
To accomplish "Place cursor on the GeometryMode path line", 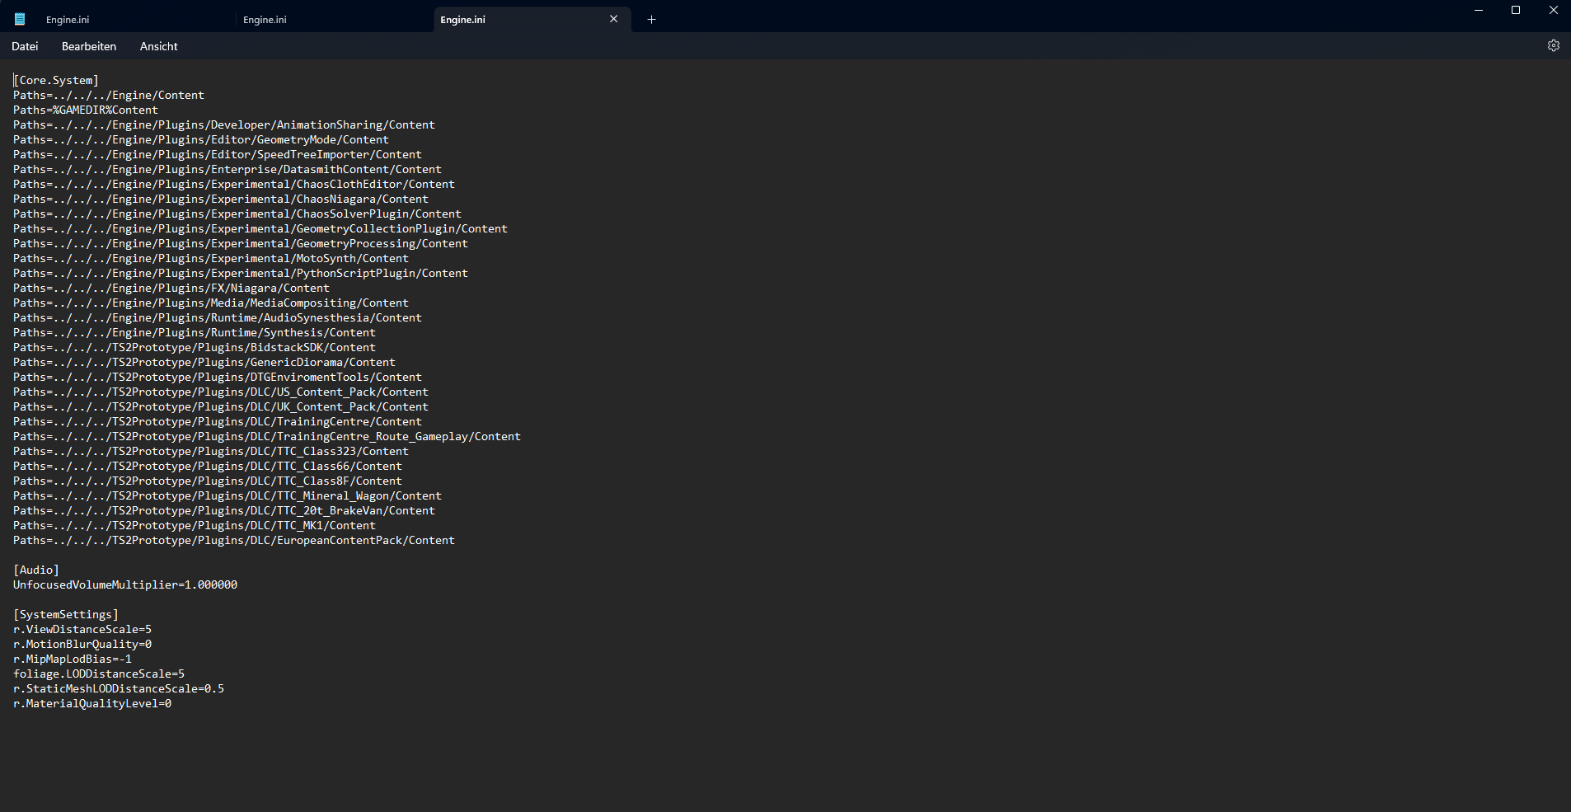I will tap(201, 139).
